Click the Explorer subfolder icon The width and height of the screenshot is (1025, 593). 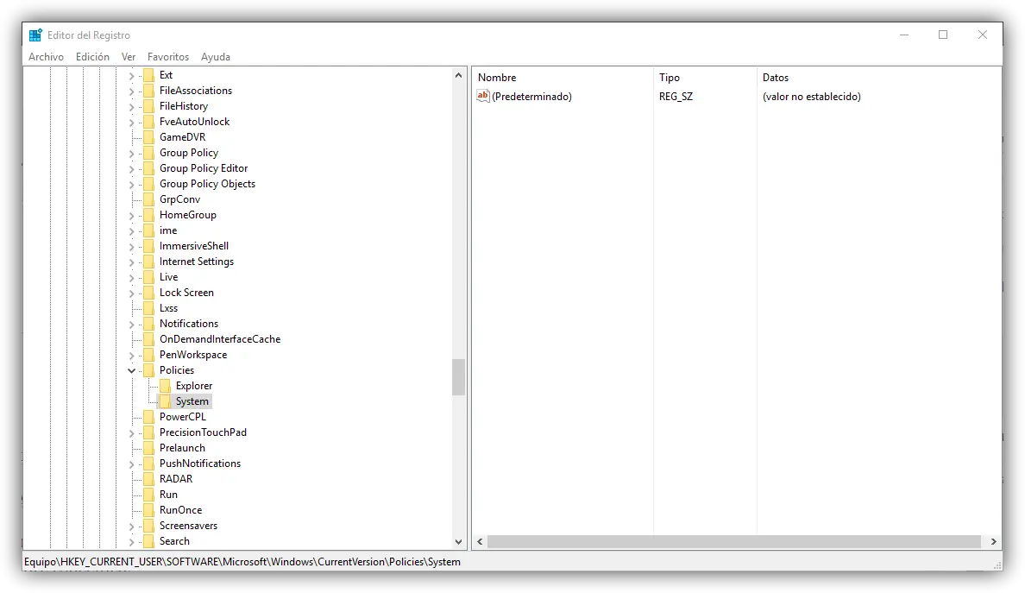[x=166, y=387]
